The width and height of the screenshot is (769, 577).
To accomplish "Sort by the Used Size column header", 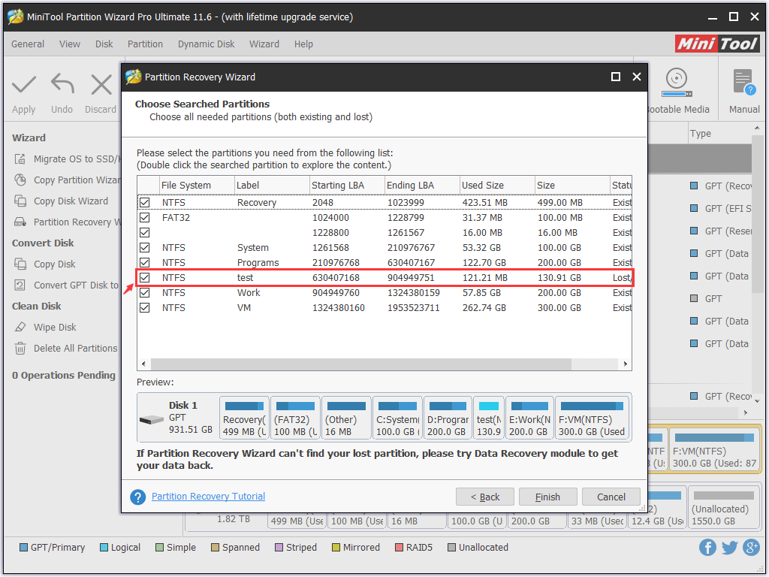I will [x=497, y=186].
